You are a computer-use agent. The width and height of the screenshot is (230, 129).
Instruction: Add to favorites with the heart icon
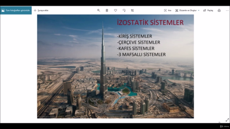[115, 10]
